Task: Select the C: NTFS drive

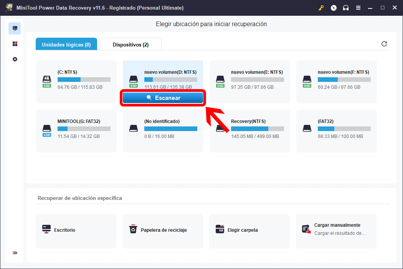Action: (76, 81)
